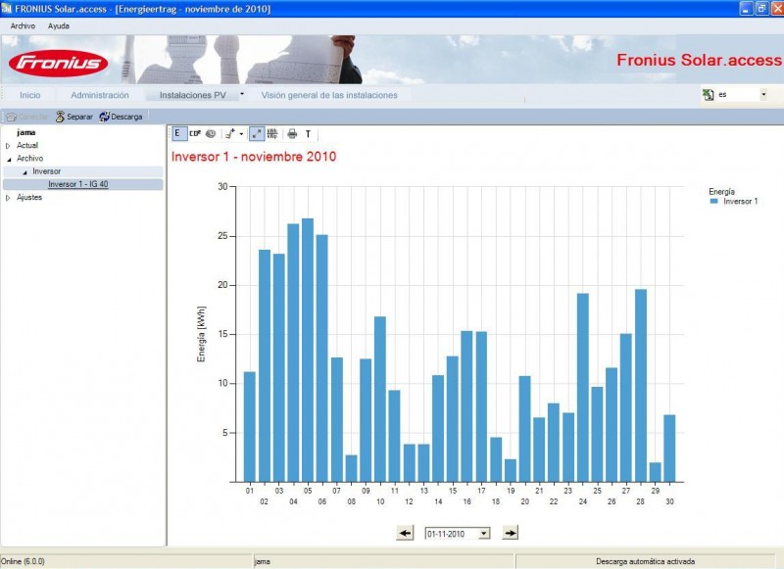Open Visión general de las instalaciones
784x569 pixels.
(x=329, y=95)
